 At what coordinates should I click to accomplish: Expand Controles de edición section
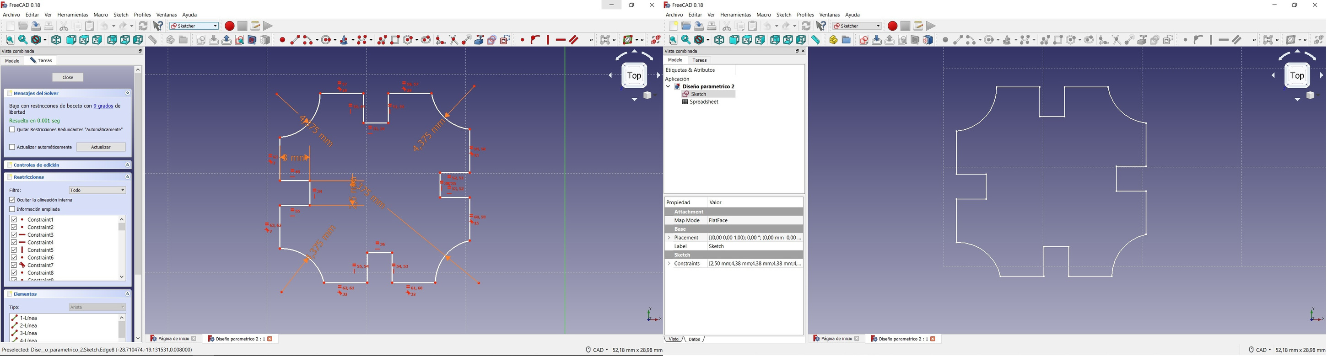pyautogui.click(x=128, y=165)
